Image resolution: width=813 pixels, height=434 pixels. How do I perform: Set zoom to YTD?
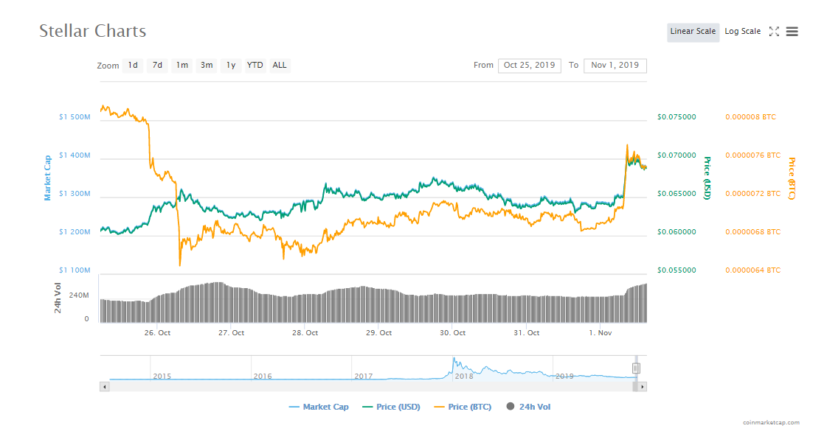pos(255,66)
